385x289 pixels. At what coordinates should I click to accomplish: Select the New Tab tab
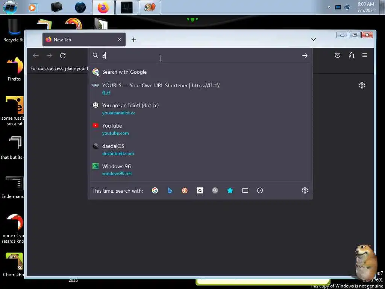84,40
